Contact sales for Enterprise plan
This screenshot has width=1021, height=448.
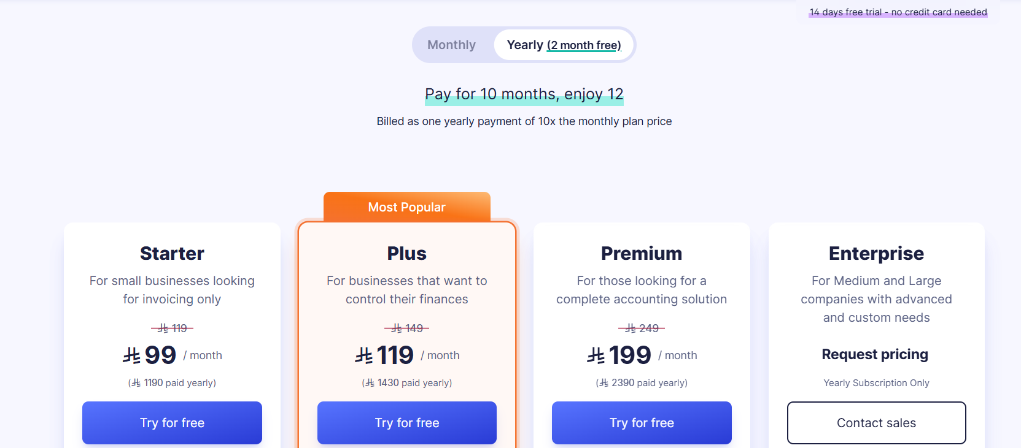876,423
